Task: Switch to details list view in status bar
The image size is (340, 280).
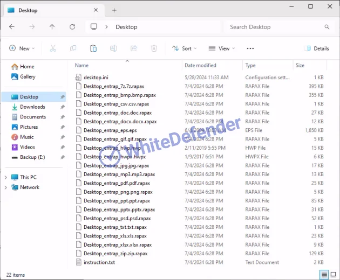Action: click(324, 275)
